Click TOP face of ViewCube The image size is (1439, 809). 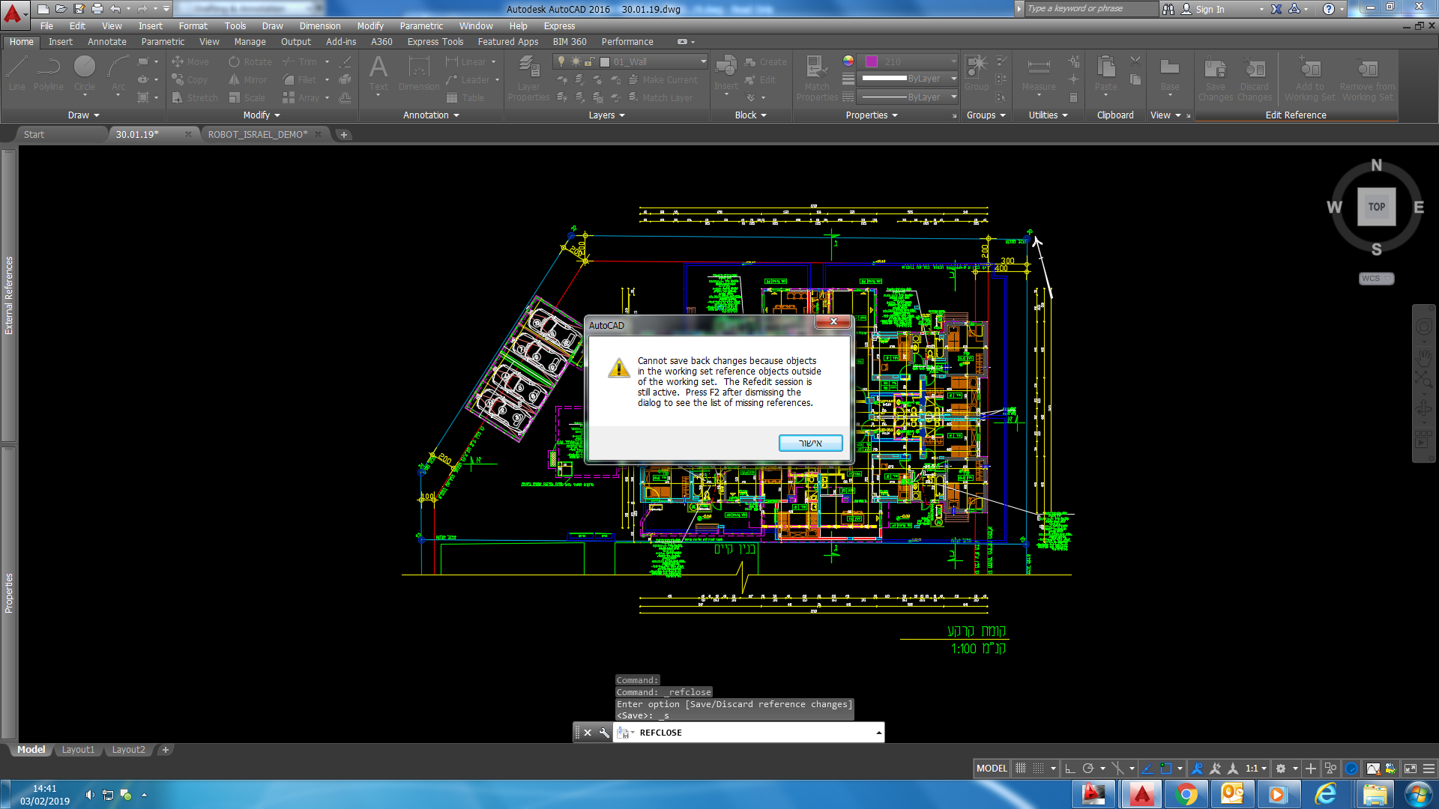pyautogui.click(x=1376, y=207)
